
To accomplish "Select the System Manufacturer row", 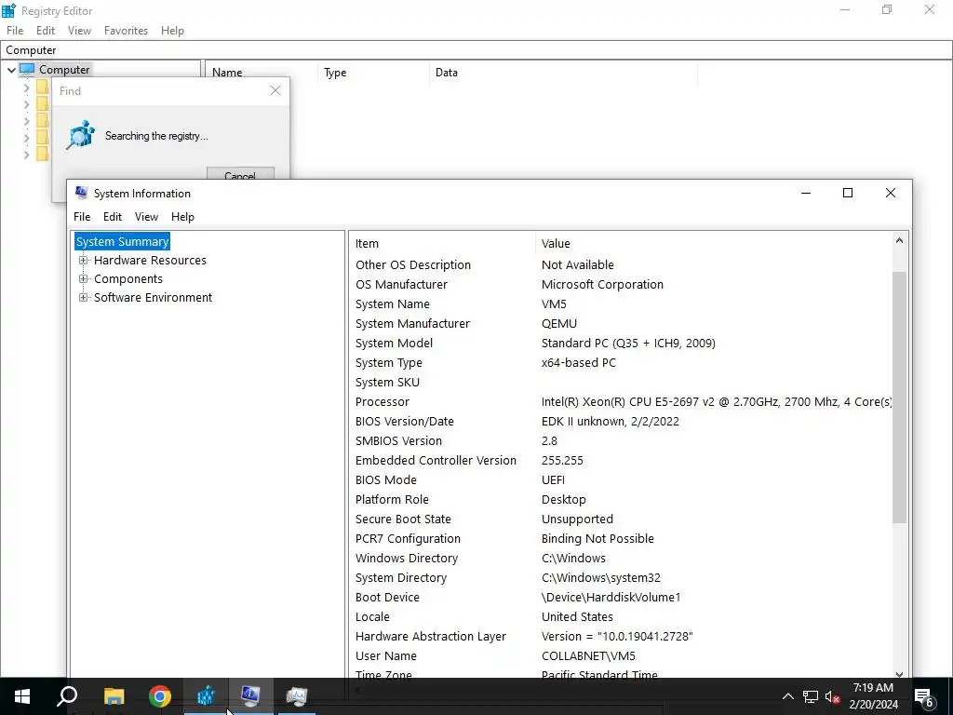I will 620,323.
